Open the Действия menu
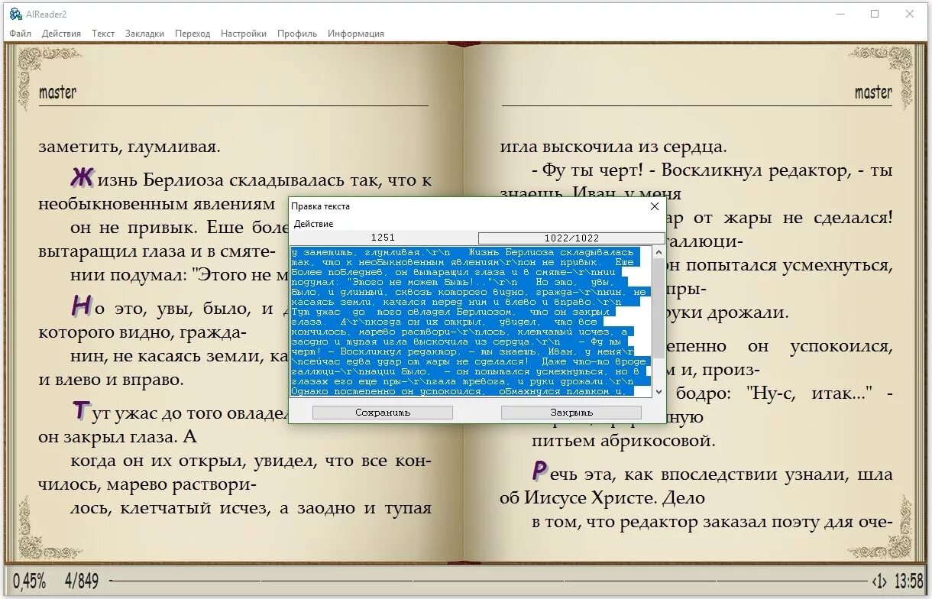Image resolution: width=932 pixels, height=599 pixels. tap(61, 34)
